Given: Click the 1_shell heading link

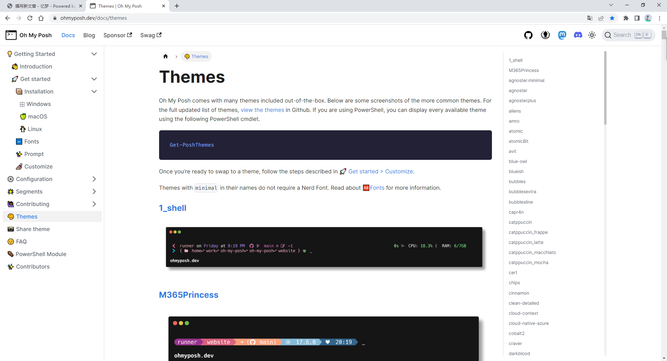Looking at the screenshot, I should tap(173, 208).
